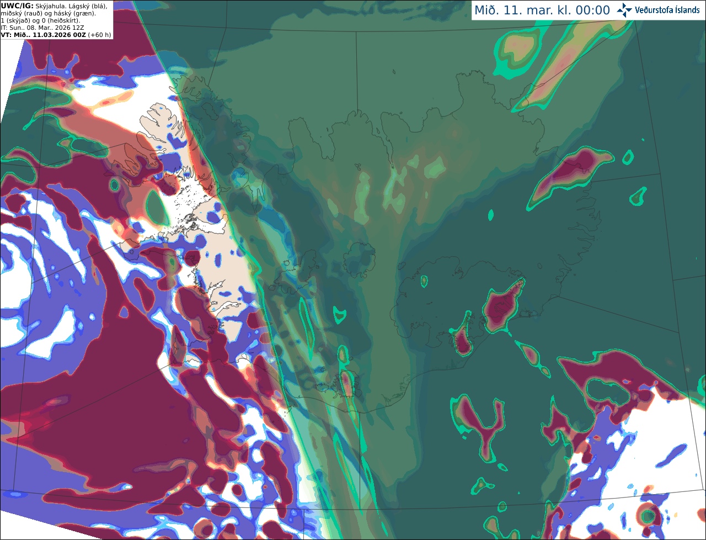Click the 'Mið. 11. mar. kl. 00:00' timestamp

pos(542,10)
